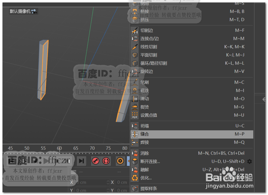
Task: Select the 切割边 (Edge Cut) tool icon
Action: tap(135, 30)
